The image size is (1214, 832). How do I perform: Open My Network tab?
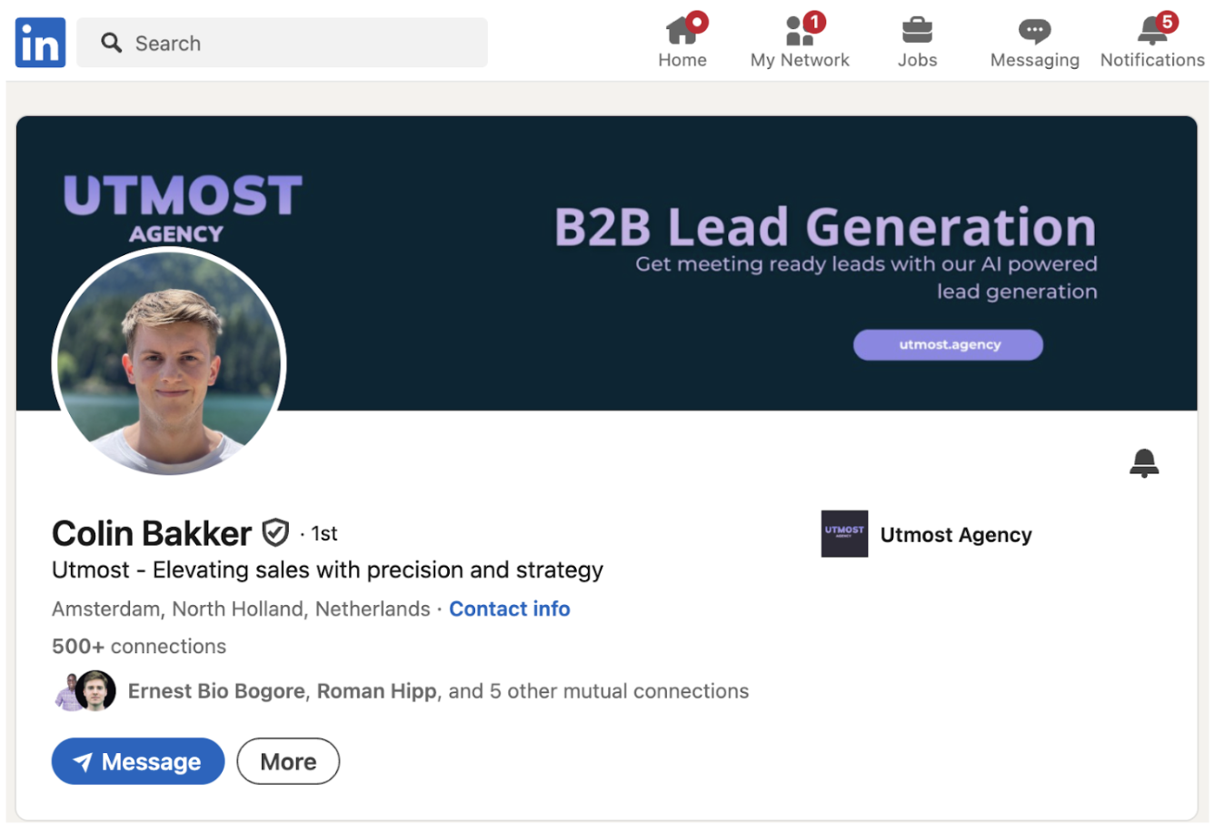[x=800, y=42]
